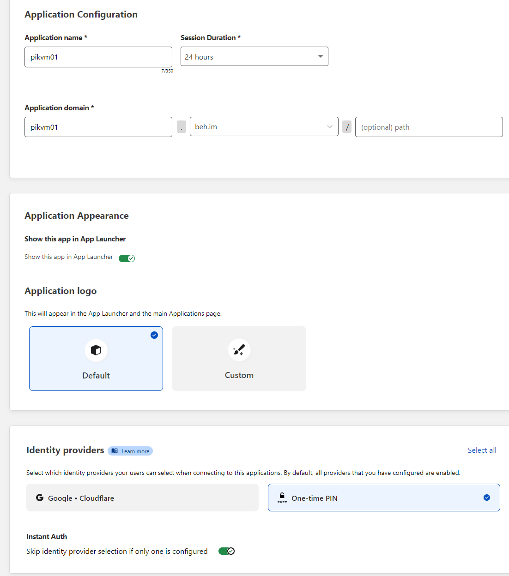The image size is (509, 576).
Task: Toggle Show this app in App Launcher
Action: click(x=127, y=258)
